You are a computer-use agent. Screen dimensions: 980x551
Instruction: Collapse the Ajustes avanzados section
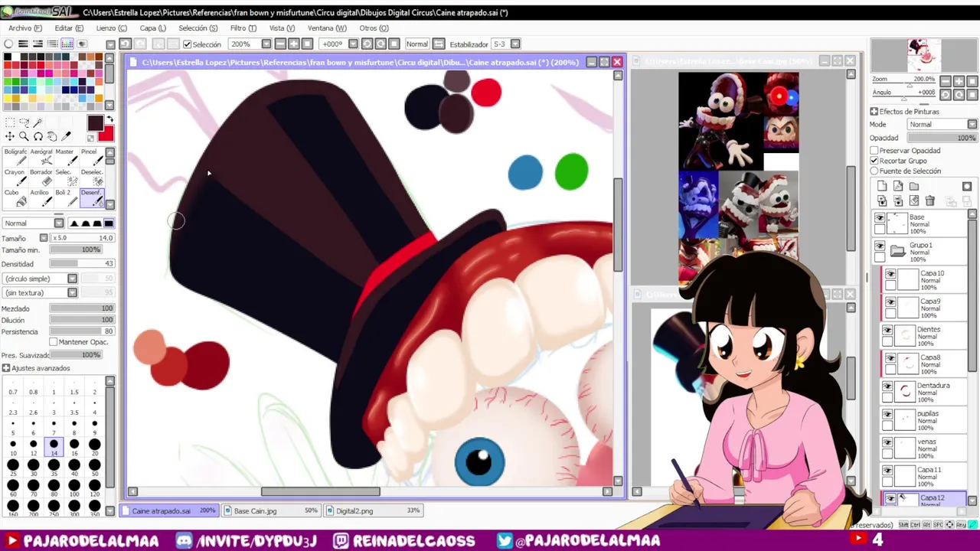coord(6,368)
